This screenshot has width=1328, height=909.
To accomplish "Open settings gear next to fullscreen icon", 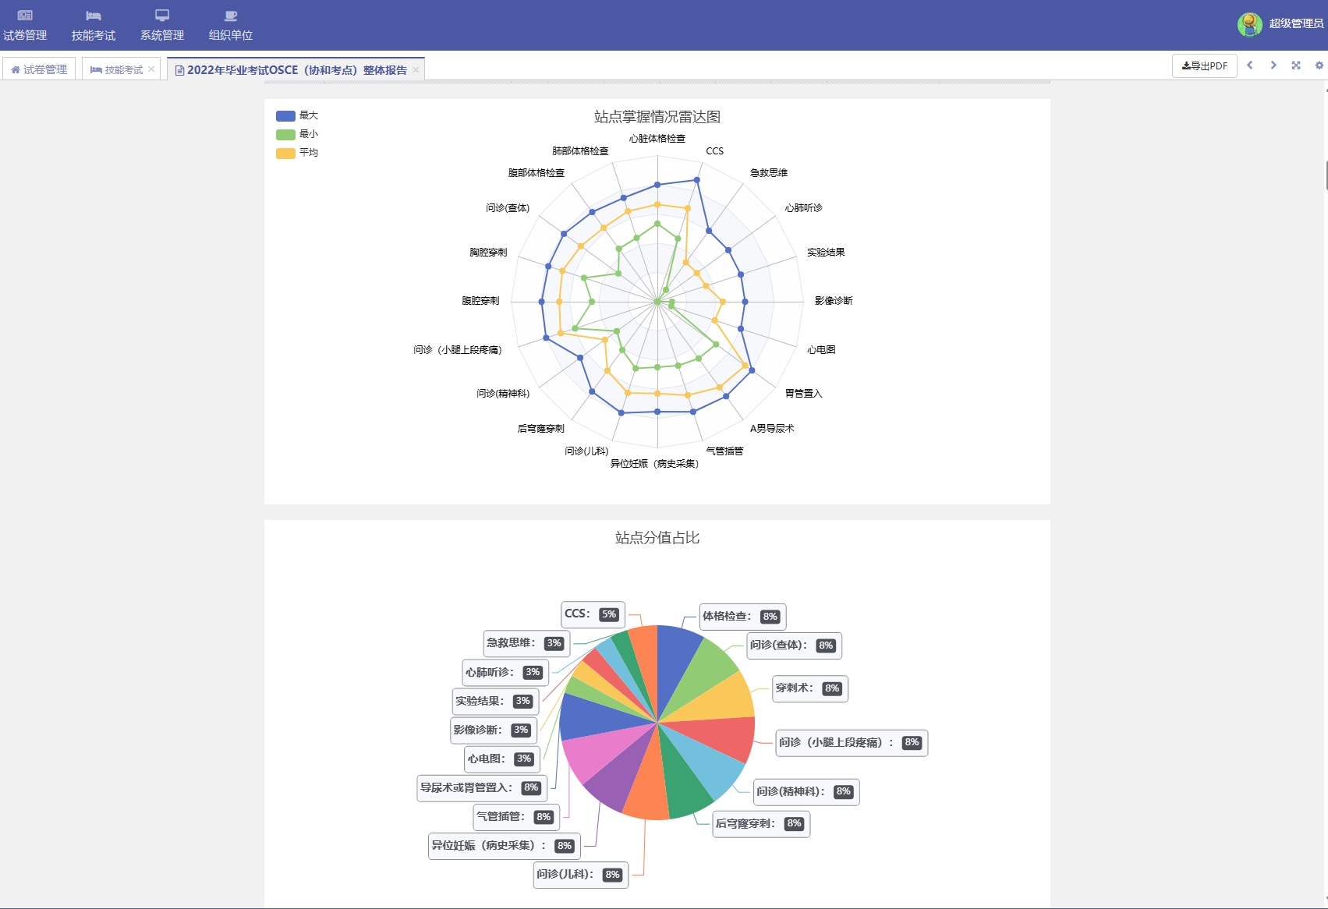I will click(1319, 65).
